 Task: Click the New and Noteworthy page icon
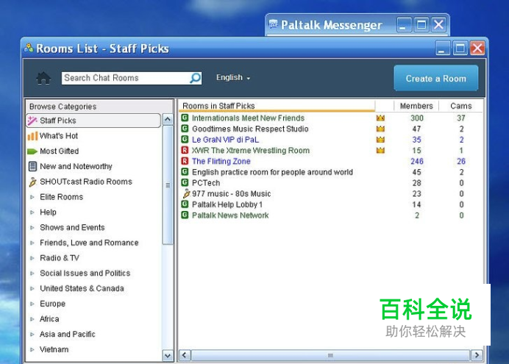pyautogui.click(x=33, y=166)
